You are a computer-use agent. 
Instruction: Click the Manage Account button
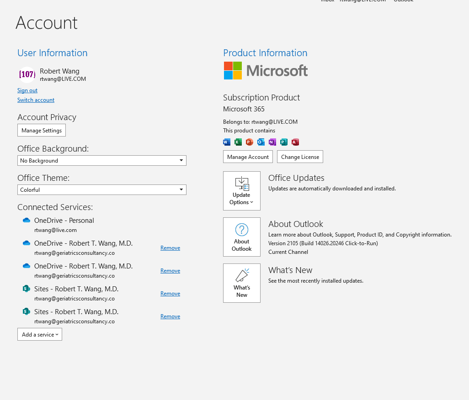[x=248, y=157]
